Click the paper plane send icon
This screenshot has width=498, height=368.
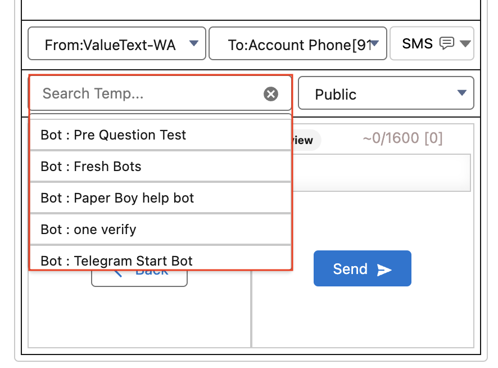pos(384,270)
